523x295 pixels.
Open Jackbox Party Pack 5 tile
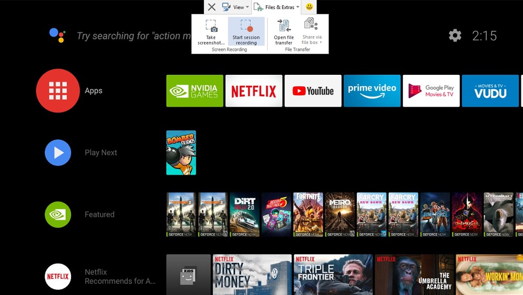pyautogui.click(x=276, y=214)
